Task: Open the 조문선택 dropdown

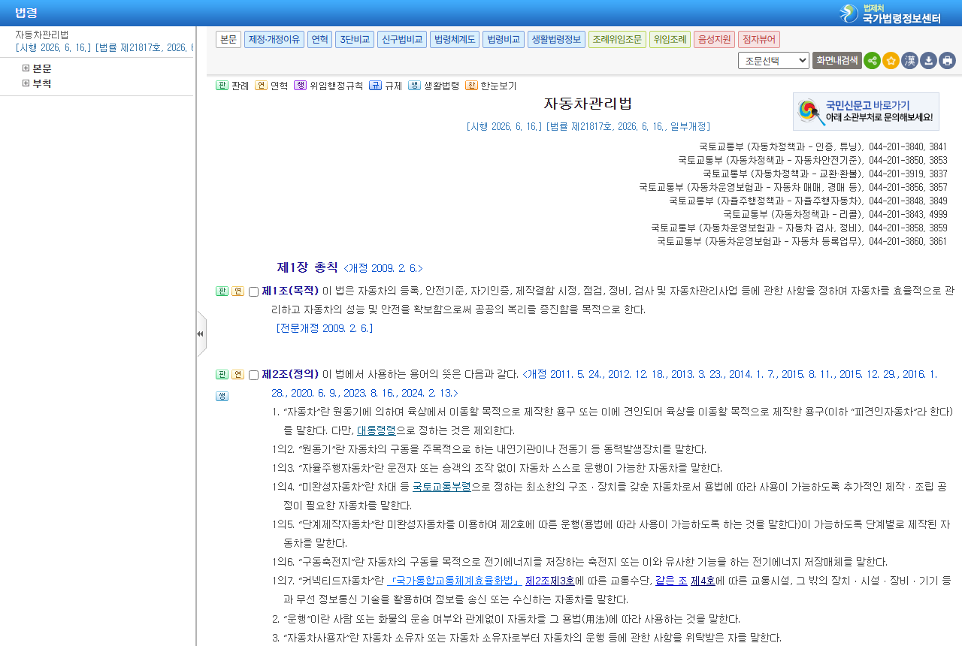Action: click(x=773, y=61)
